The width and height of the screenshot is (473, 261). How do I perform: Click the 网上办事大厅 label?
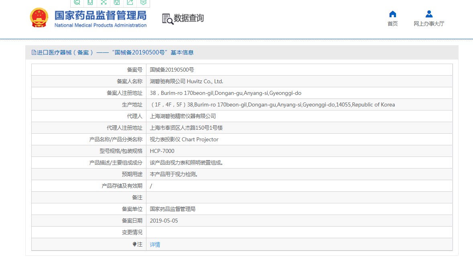pyautogui.click(x=429, y=24)
